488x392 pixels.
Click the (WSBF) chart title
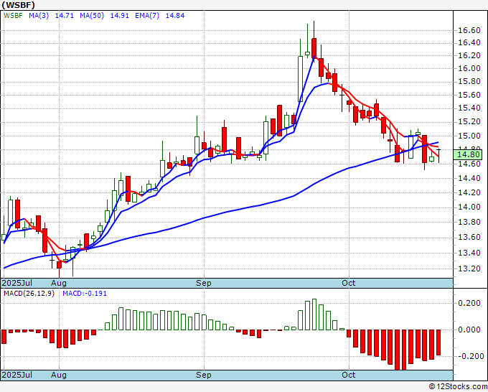click(19, 5)
